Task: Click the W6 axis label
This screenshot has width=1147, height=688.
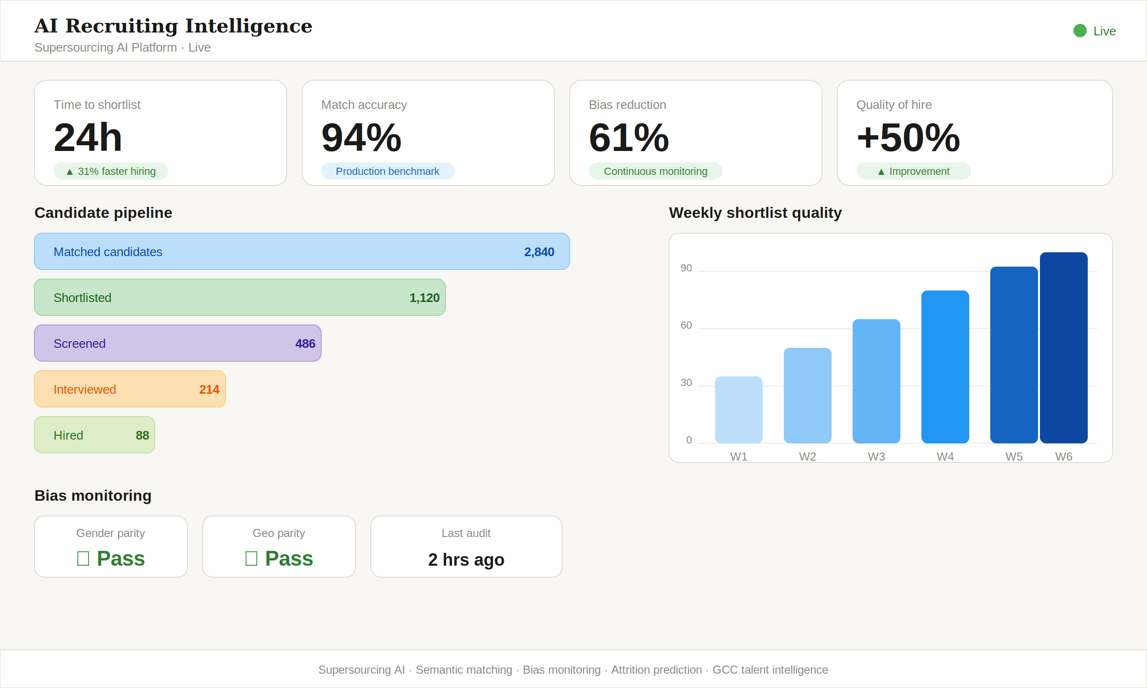Action: [1064, 457]
